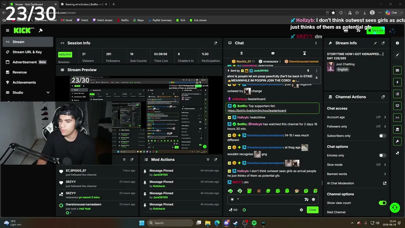Open a new browser tab
This screenshot has width=405, height=228.
(114, 4)
